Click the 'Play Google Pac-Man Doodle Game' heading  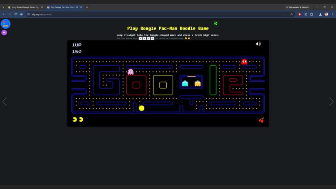(168, 28)
